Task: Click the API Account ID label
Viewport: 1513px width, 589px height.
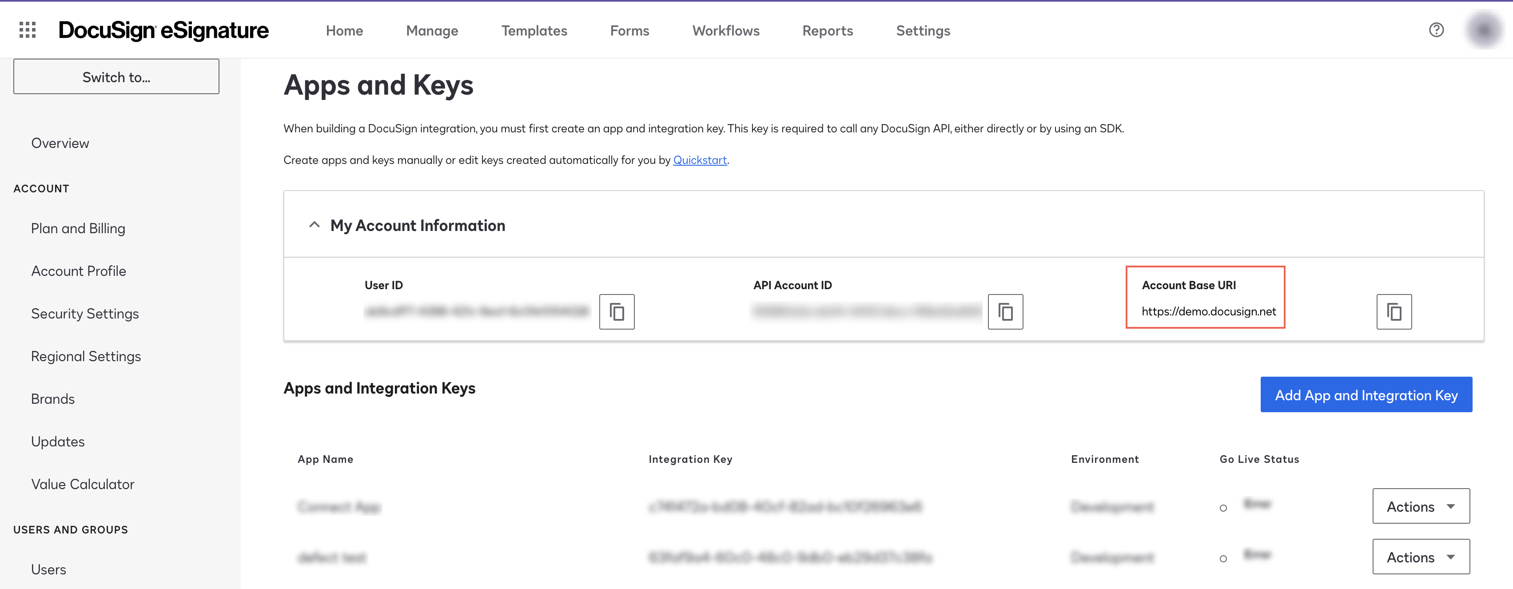Action: point(793,286)
